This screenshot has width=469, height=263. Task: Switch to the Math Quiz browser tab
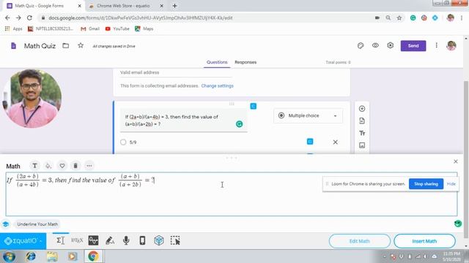[43, 6]
